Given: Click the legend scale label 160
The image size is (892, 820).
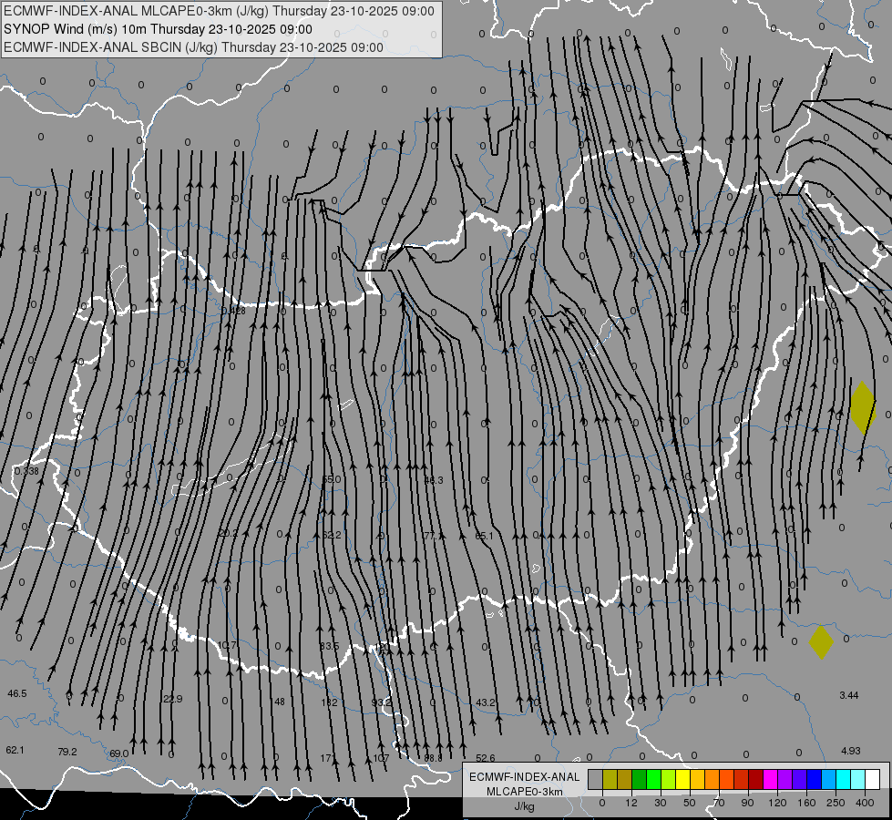Looking at the screenshot, I should tap(806, 803).
